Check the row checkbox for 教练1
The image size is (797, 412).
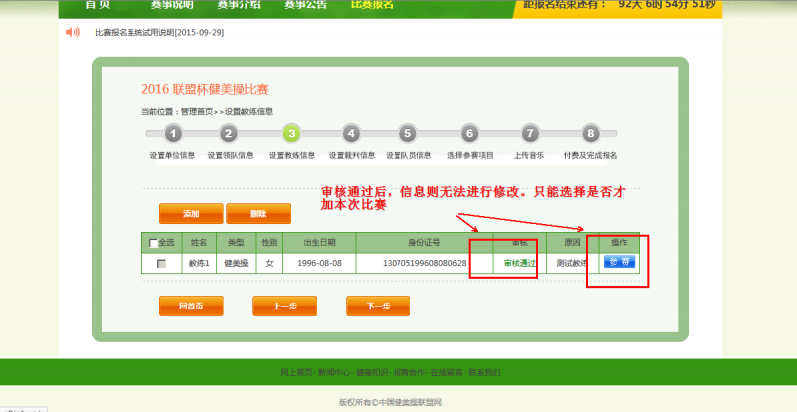pos(161,264)
